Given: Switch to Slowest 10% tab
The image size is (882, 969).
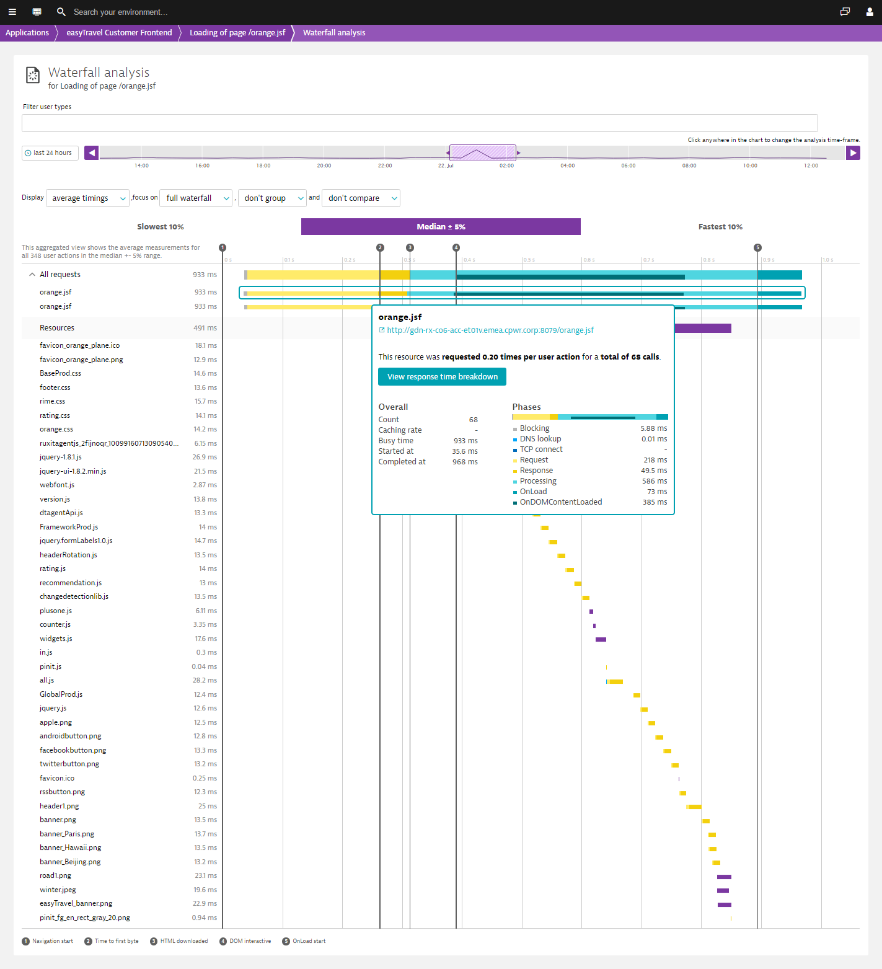Looking at the screenshot, I should click(x=161, y=227).
